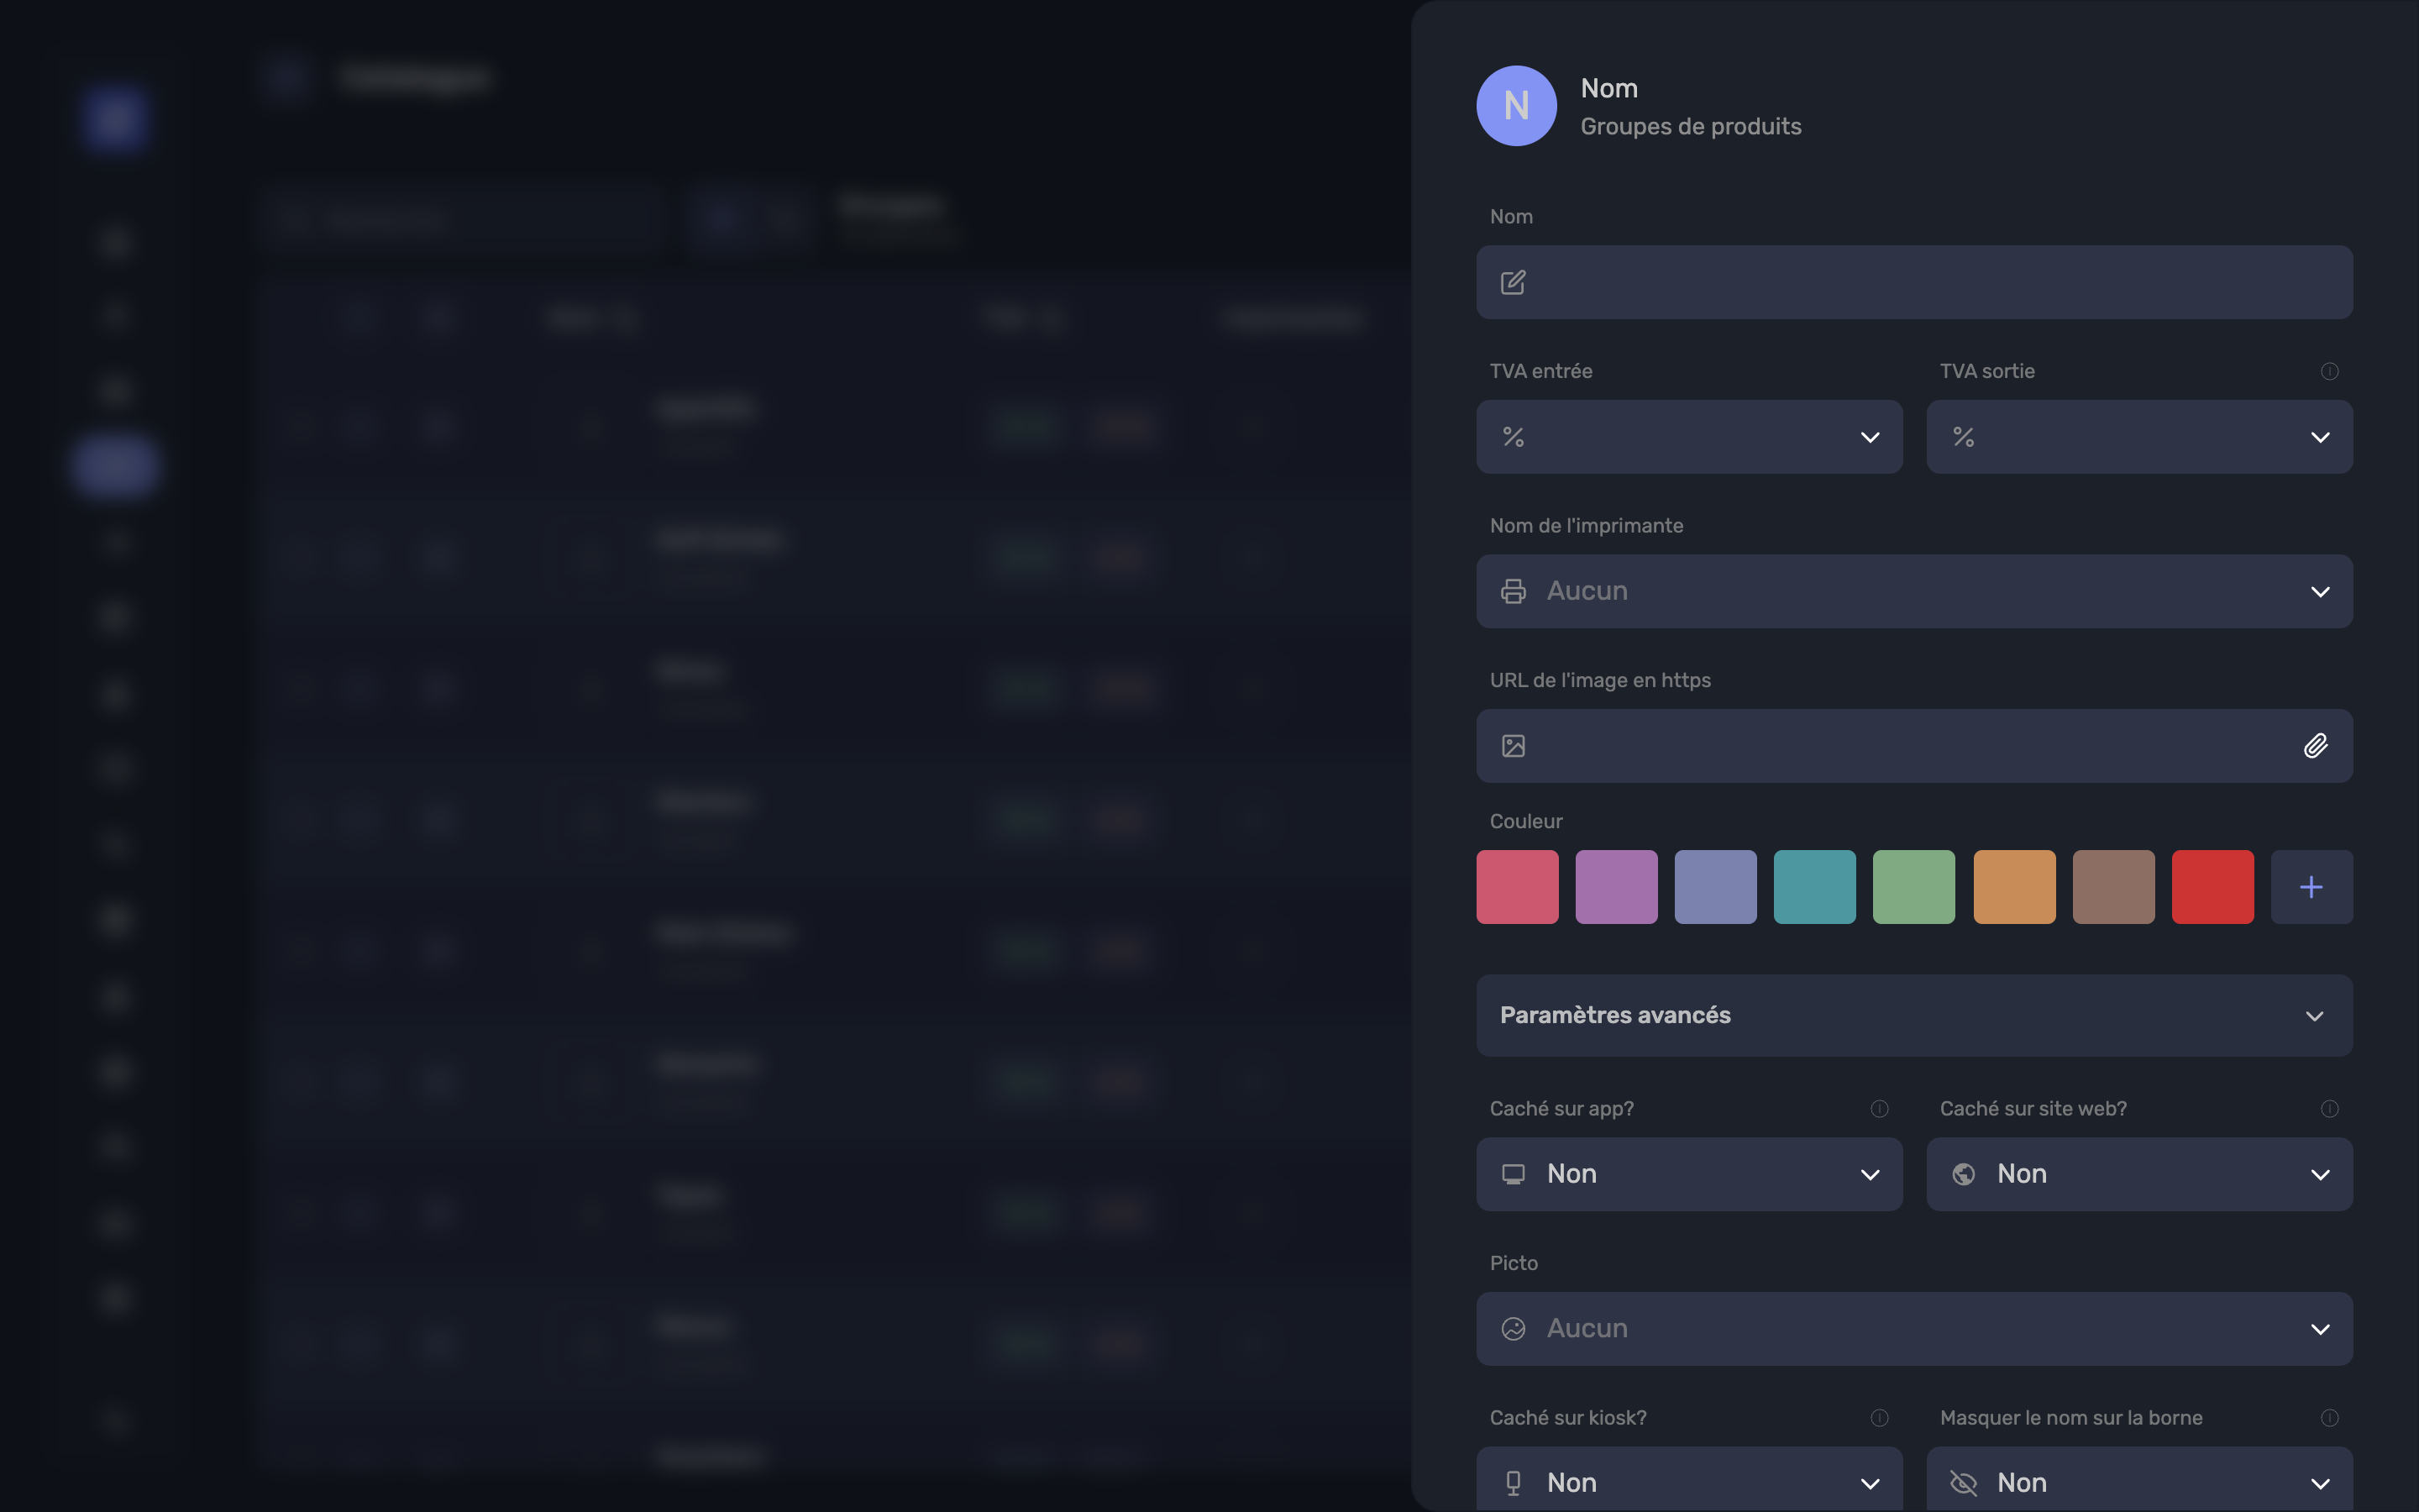
Task: Select the teal color swatch
Action: pos(1814,887)
